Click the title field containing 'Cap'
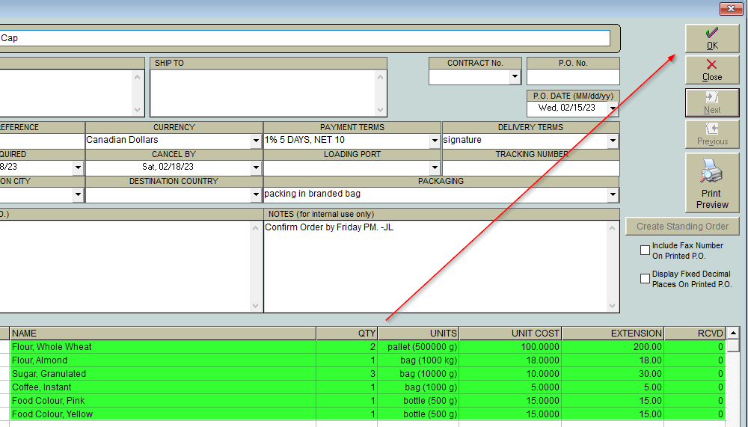Screen dimensions: 748x427 [x=305, y=38]
